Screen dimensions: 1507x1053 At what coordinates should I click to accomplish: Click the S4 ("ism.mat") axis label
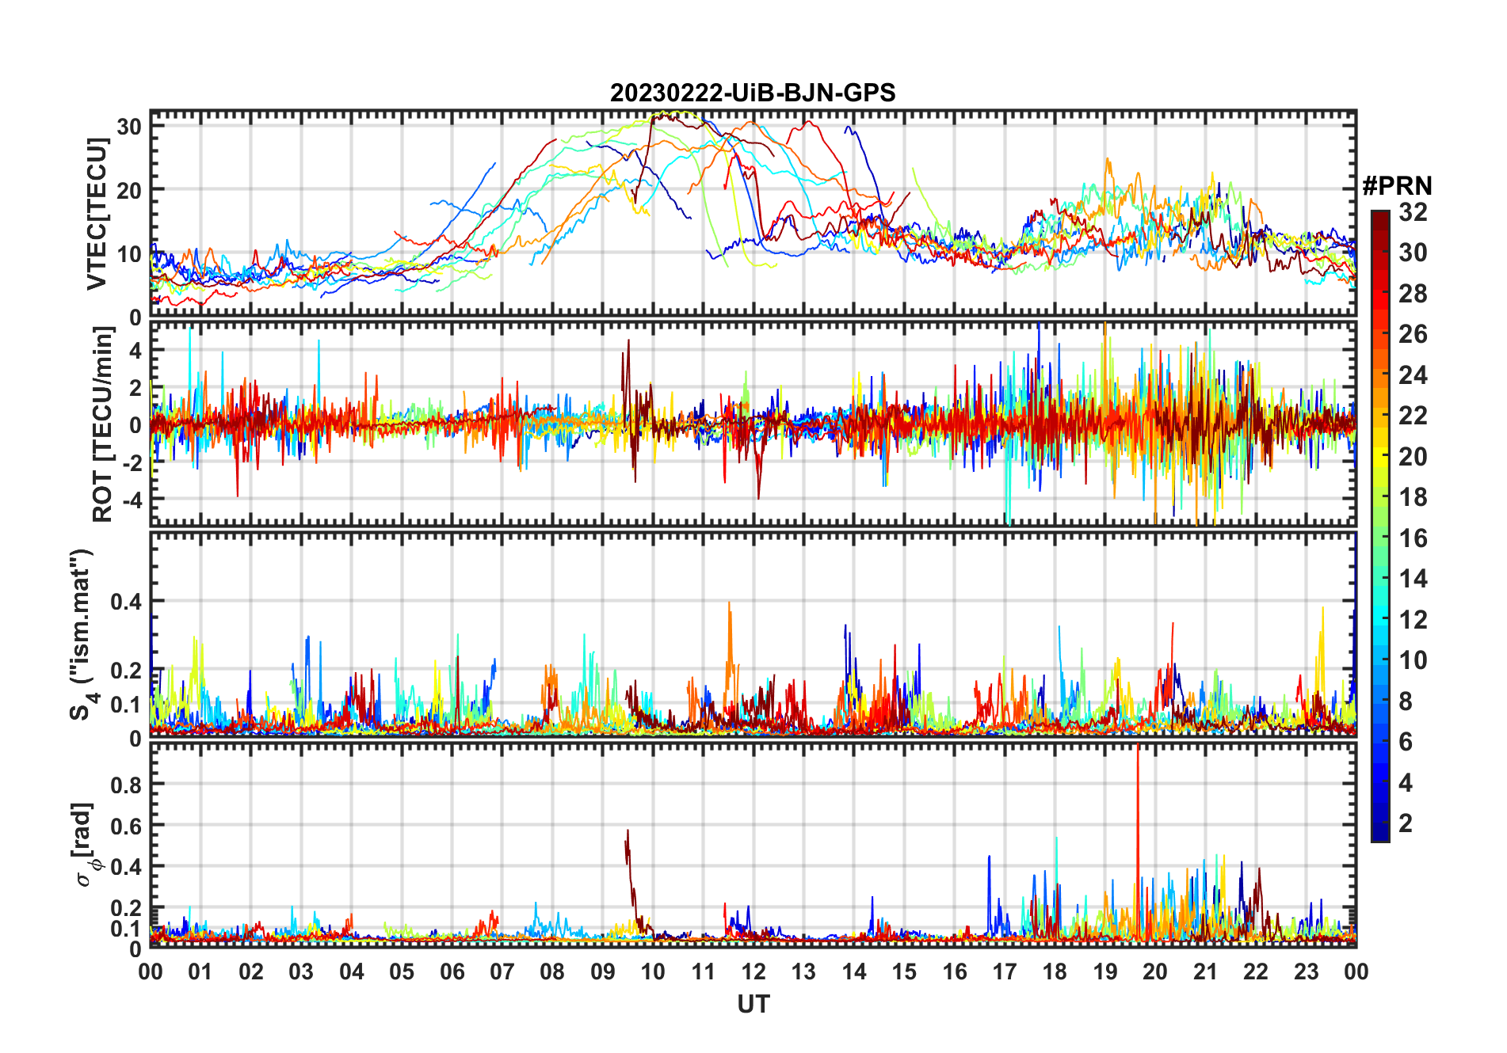[82, 634]
